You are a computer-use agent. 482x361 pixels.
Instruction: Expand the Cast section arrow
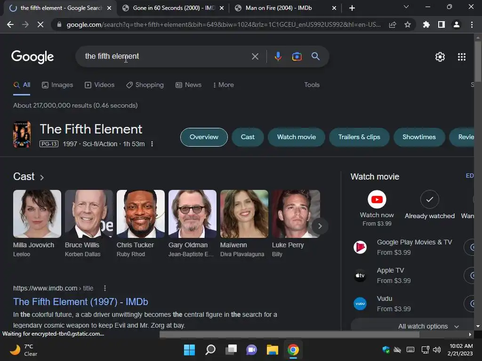pos(42,177)
